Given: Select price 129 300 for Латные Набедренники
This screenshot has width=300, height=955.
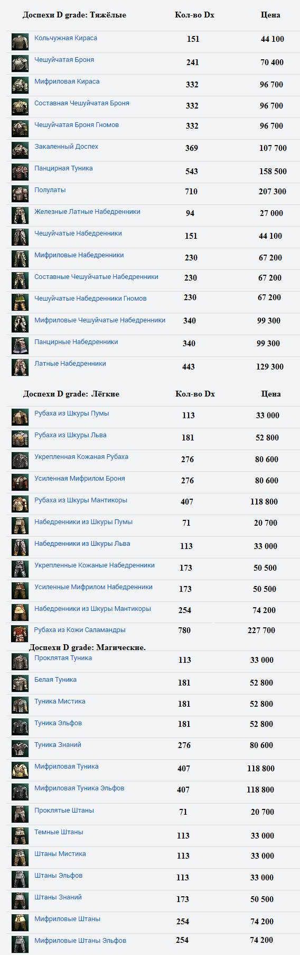Looking at the screenshot, I should click(x=270, y=367).
